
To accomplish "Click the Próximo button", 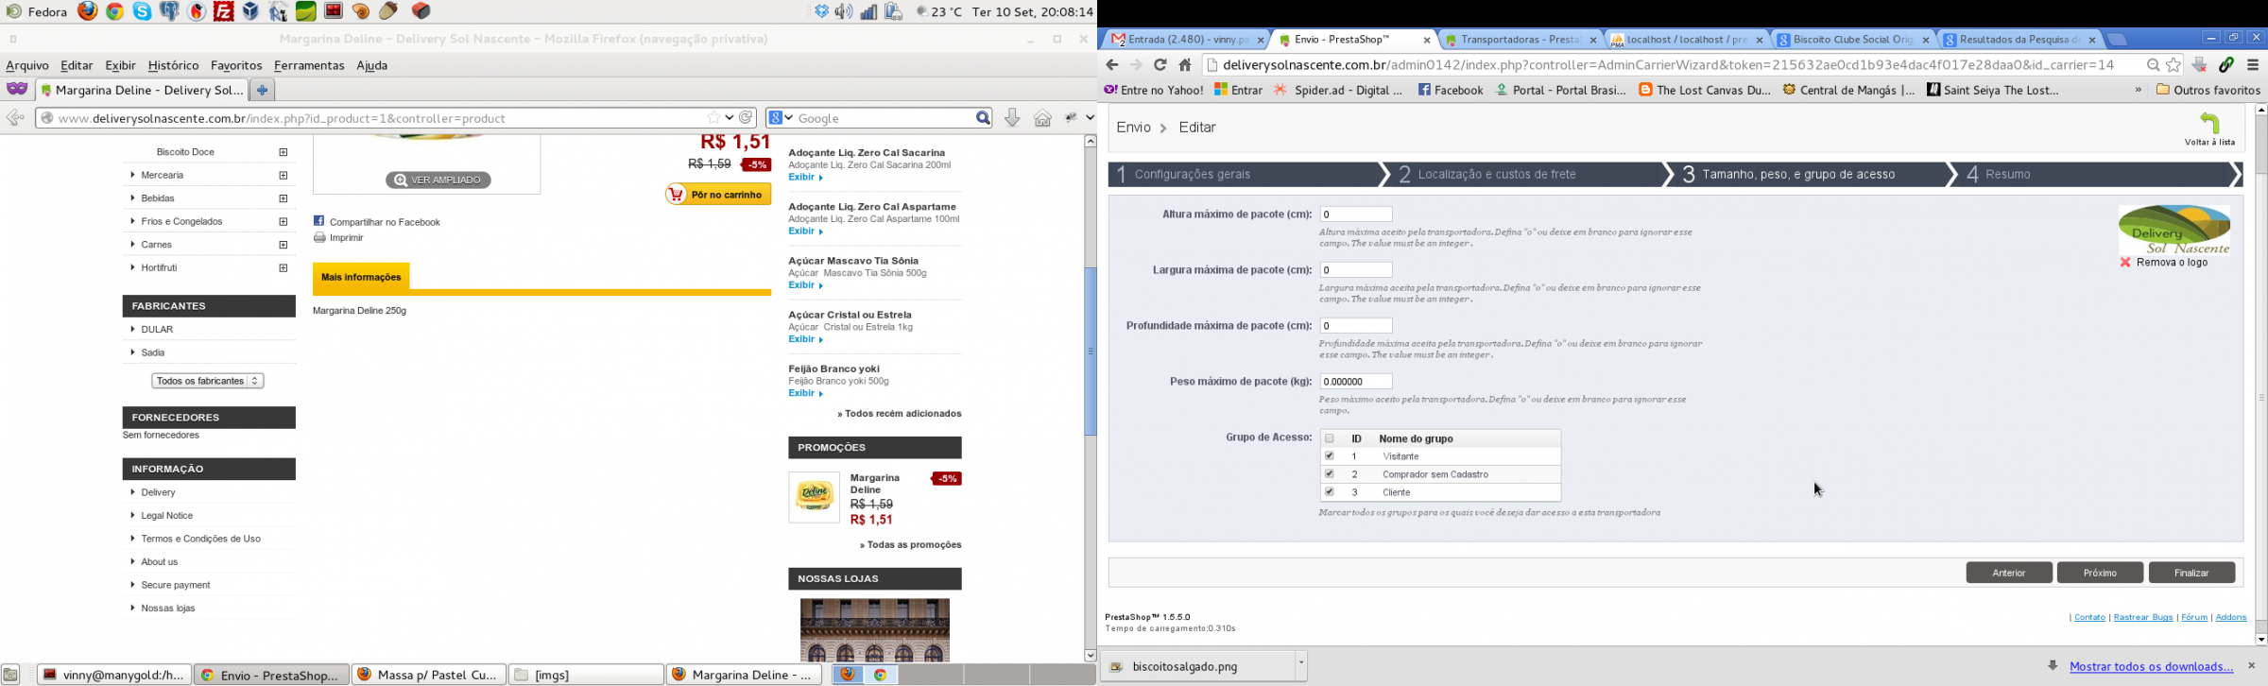I will pyautogui.click(x=2100, y=573).
